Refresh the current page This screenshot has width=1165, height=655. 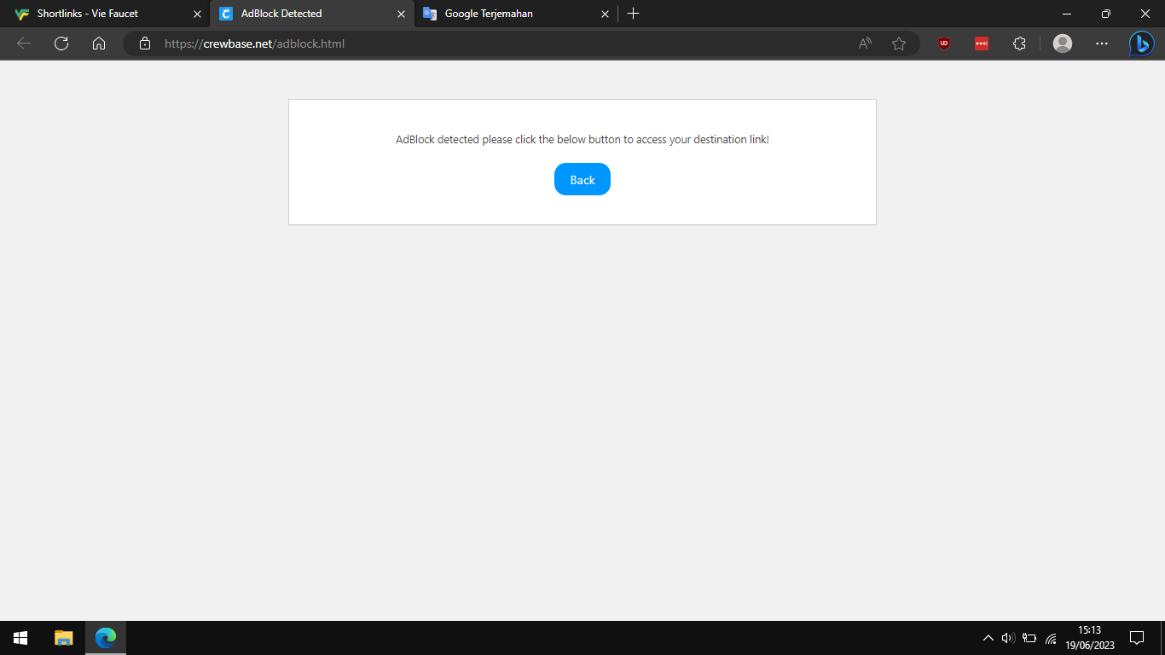point(61,43)
